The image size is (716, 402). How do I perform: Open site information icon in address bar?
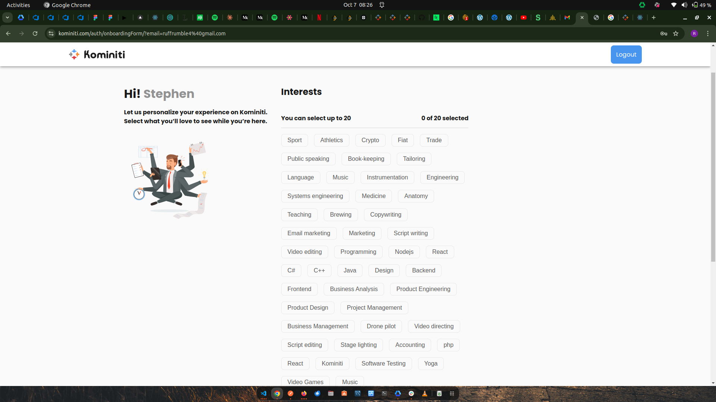(51, 33)
